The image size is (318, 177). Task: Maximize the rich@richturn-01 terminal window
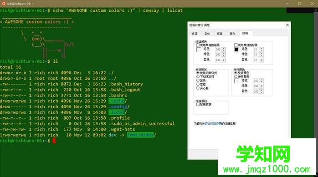pos(299,4)
